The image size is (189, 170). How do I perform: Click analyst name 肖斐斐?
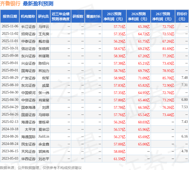pyautogui.click(x=44, y=100)
